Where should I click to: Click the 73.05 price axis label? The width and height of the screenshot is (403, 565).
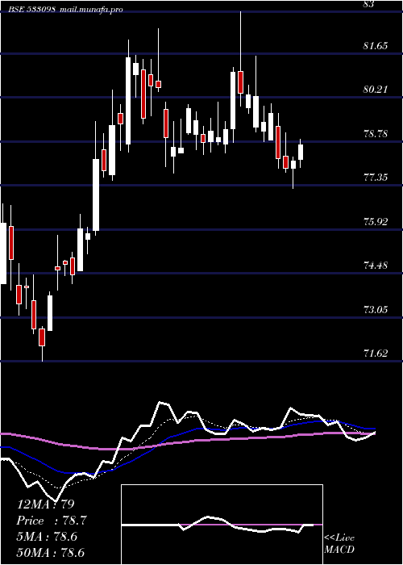pyautogui.click(x=376, y=309)
